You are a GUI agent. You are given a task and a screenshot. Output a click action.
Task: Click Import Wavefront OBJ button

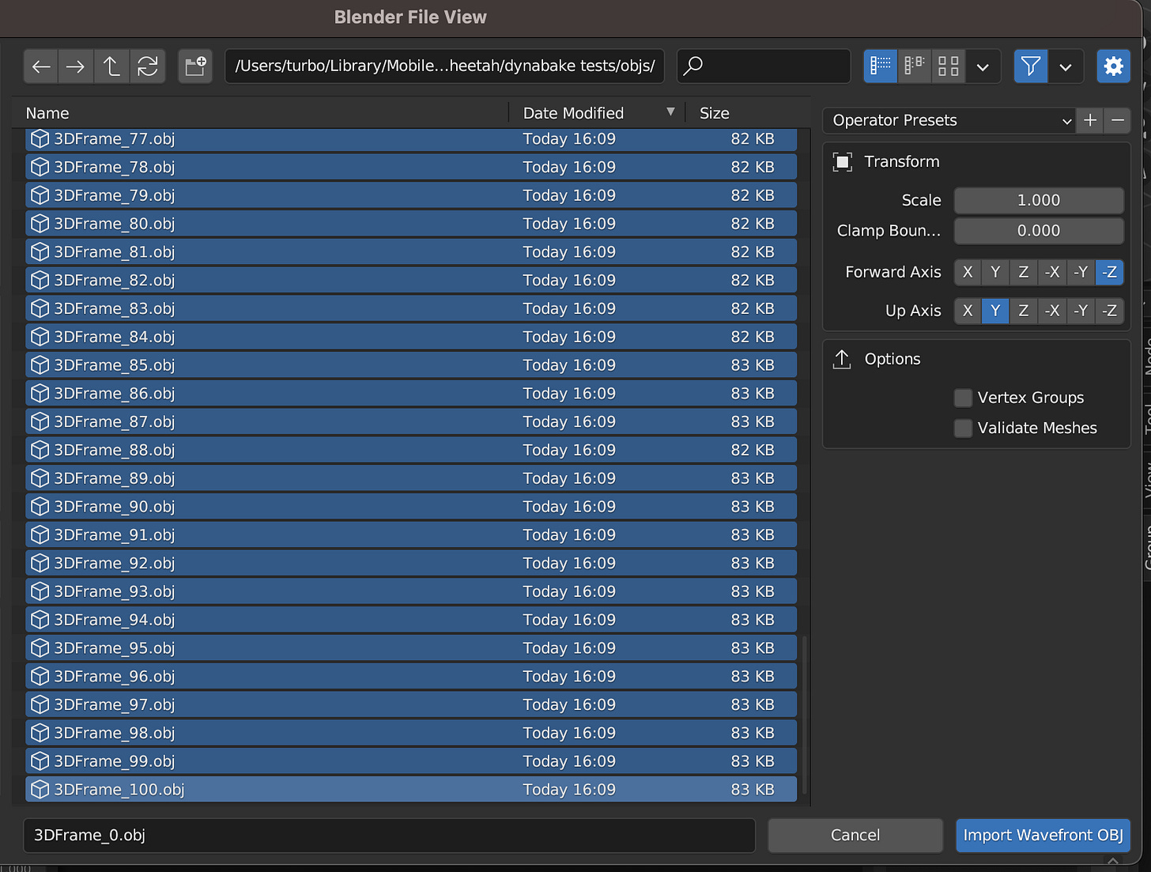point(1043,836)
